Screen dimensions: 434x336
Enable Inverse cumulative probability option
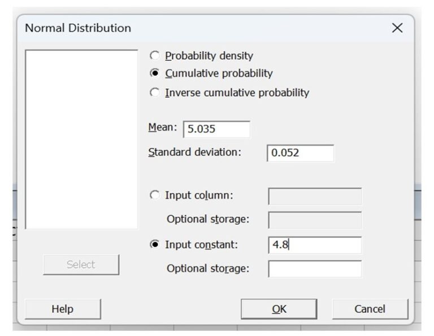click(154, 93)
